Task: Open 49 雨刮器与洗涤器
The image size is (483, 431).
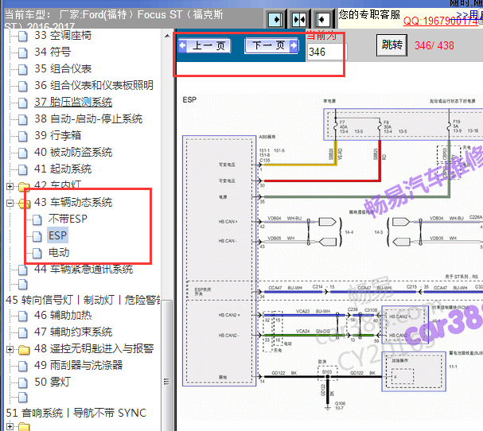Action: (x=78, y=365)
